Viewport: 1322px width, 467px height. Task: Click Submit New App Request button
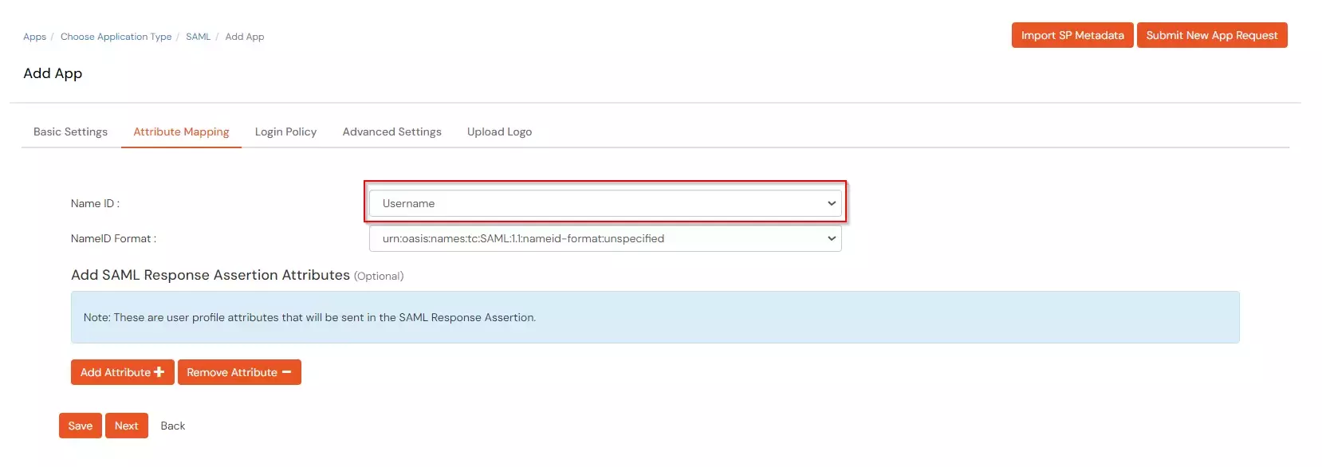1211,35
